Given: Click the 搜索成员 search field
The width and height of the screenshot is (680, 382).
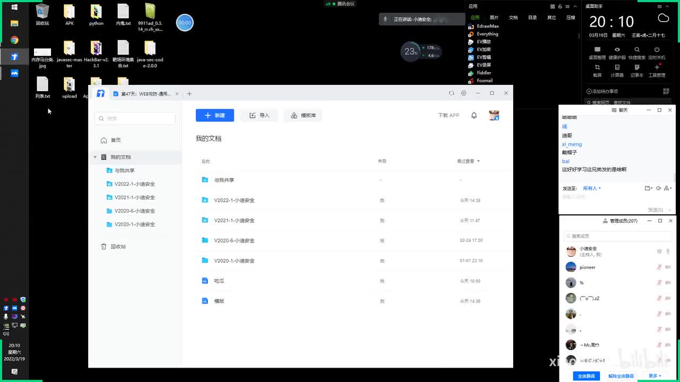Looking at the screenshot, I should click(618, 236).
